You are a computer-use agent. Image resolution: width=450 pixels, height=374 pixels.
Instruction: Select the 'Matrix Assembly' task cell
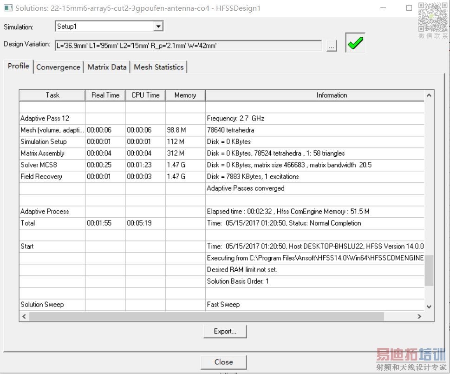(x=52, y=153)
